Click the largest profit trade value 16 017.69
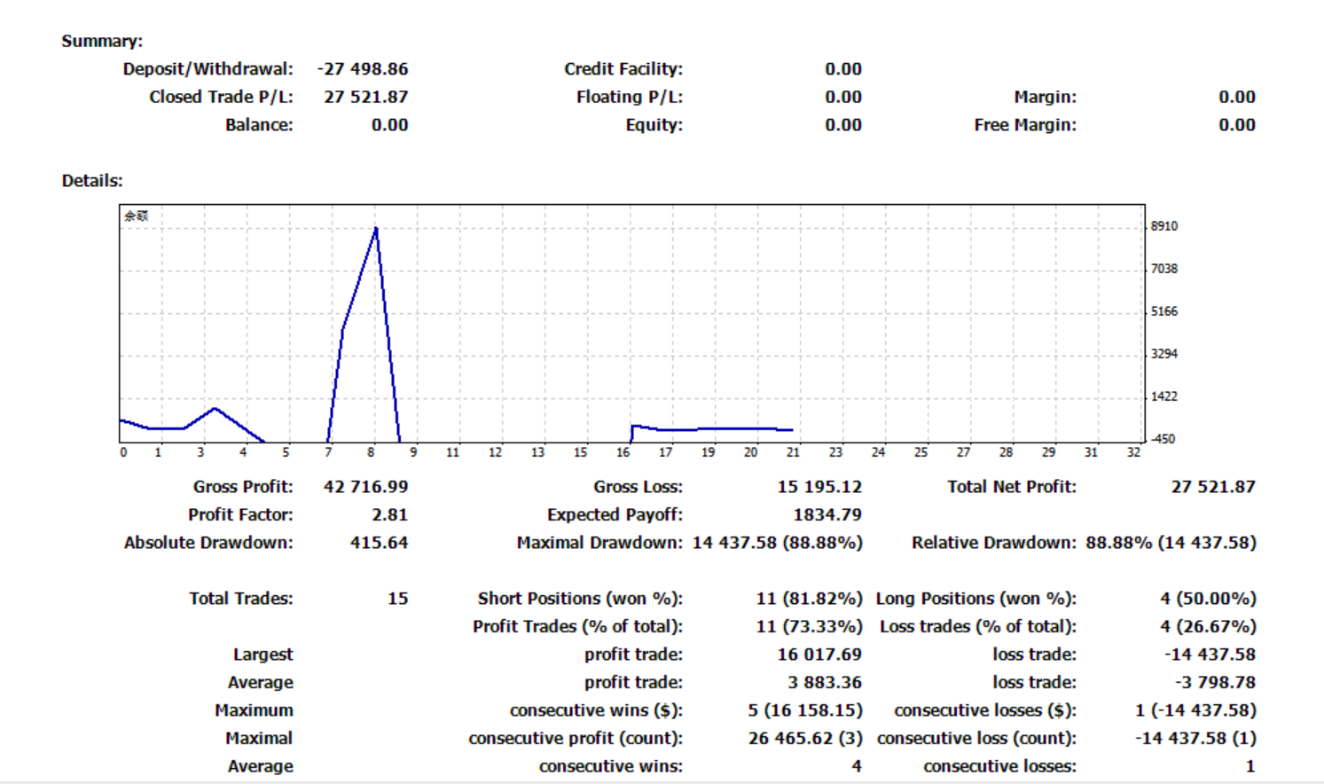The width and height of the screenshot is (1324, 784). (x=819, y=655)
